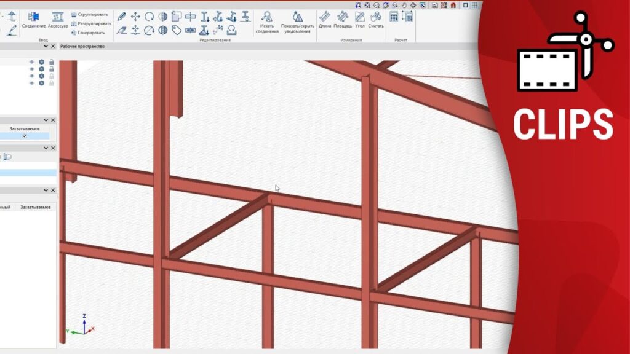Collapse the panel containing Захватываемое checkbox
Image resolution: width=630 pixels, height=354 pixels.
(46, 120)
